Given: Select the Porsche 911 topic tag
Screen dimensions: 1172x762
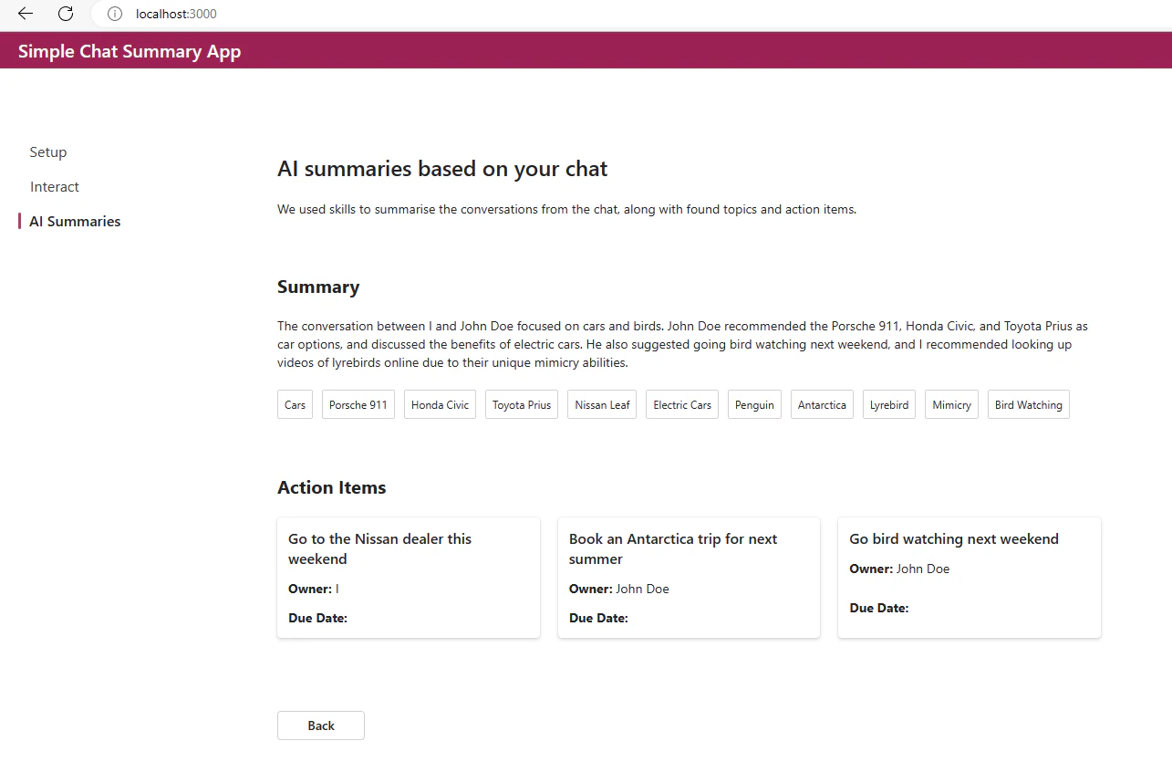Looking at the screenshot, I should click(358, 405).
